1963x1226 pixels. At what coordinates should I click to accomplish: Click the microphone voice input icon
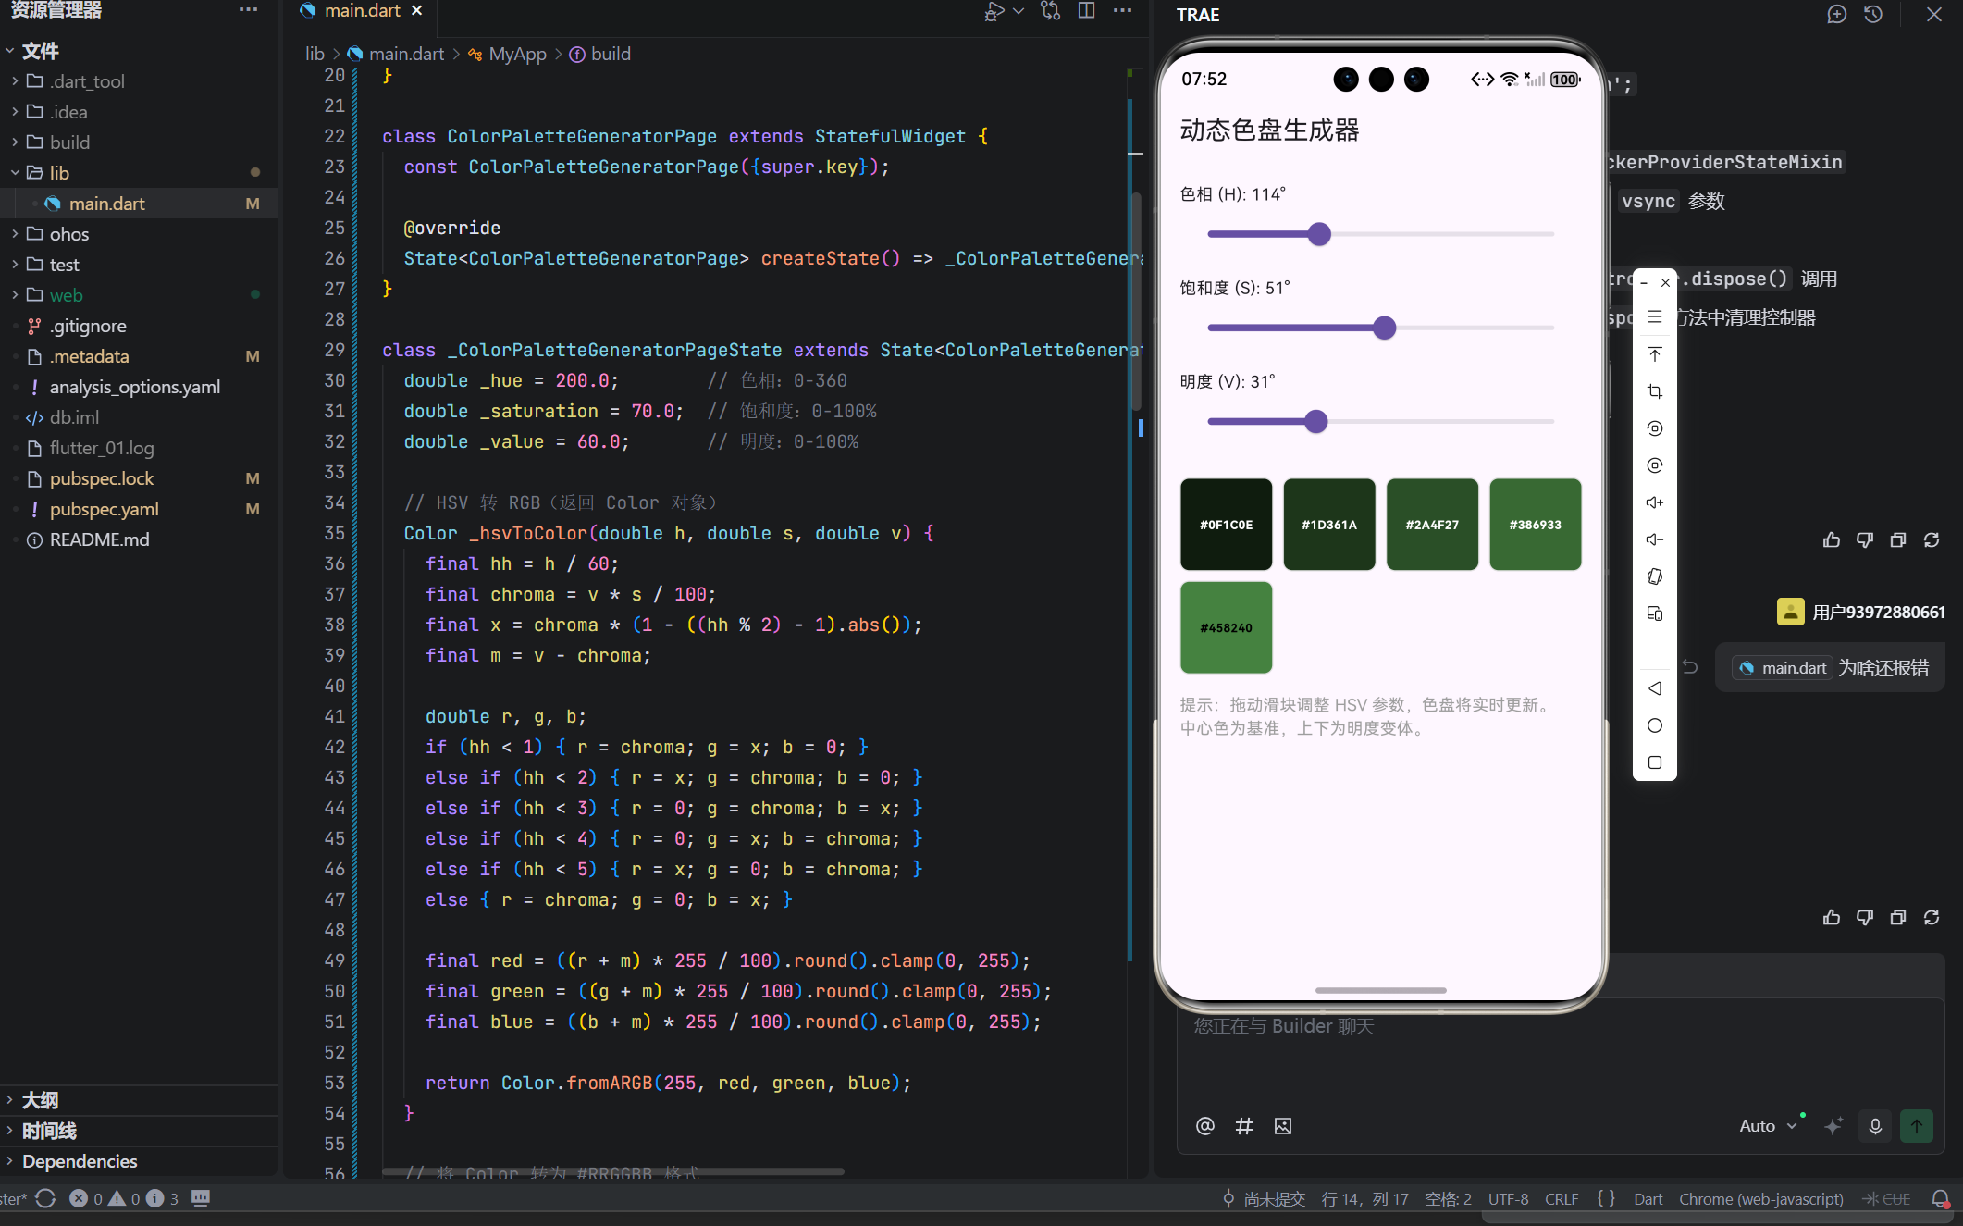(x=1875, y=1126)
